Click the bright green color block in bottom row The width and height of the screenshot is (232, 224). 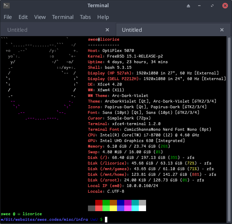click(106, 208)
